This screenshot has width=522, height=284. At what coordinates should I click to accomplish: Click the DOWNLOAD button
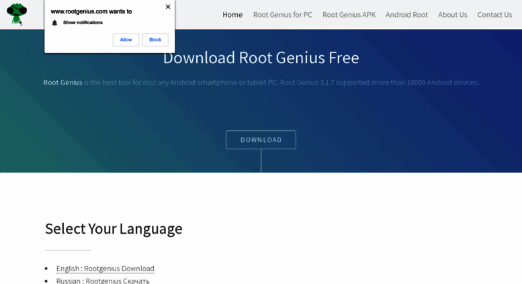[261, 140]
